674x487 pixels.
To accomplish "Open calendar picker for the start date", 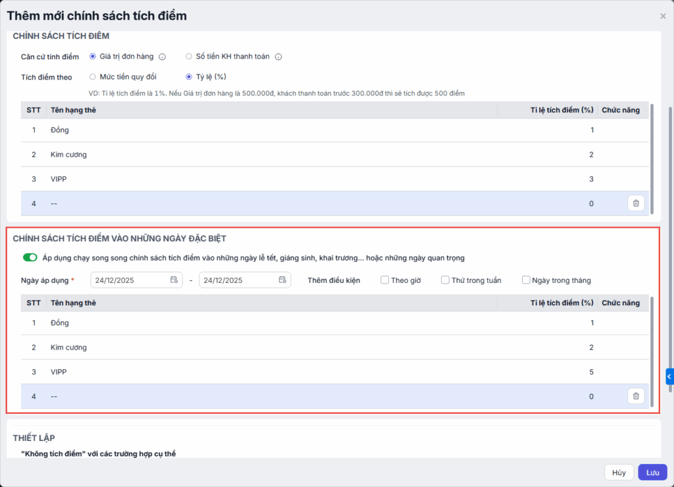I will coord(174,280).
